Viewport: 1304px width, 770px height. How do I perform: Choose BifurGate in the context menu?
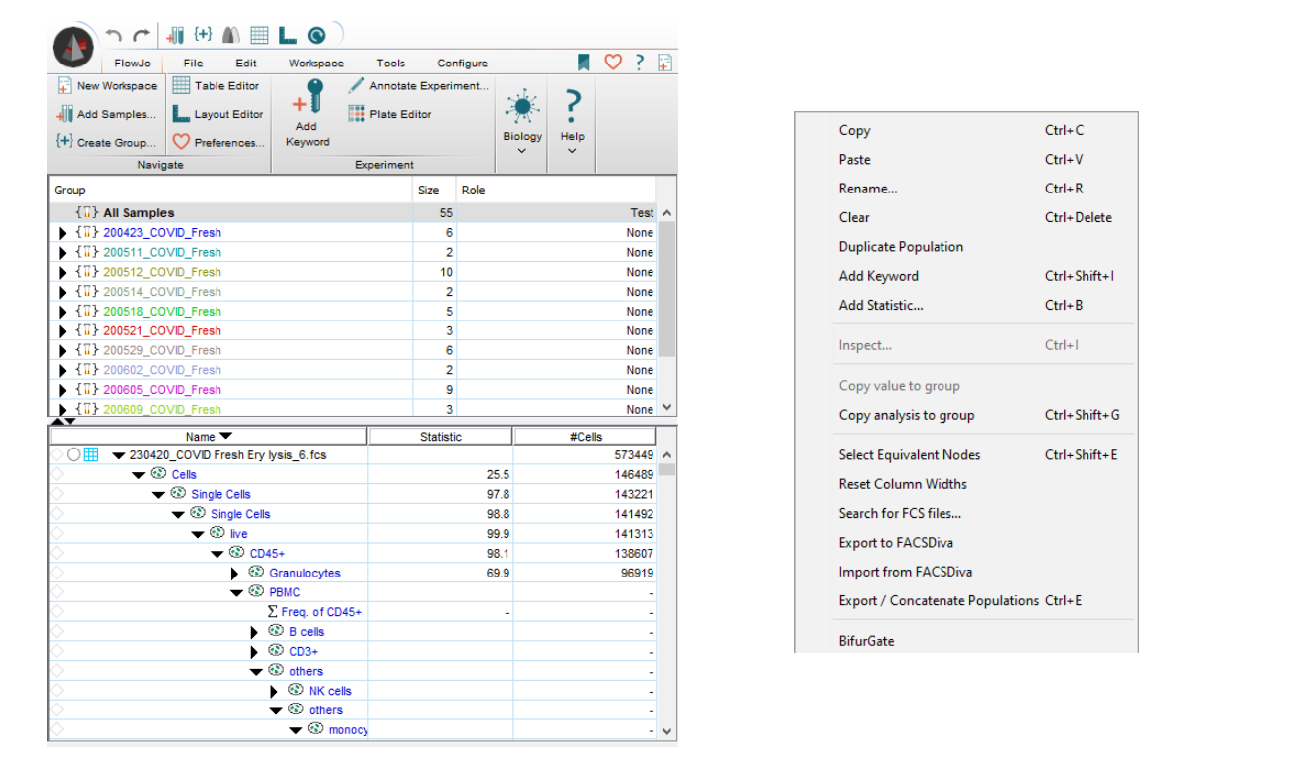coord(866,641)
